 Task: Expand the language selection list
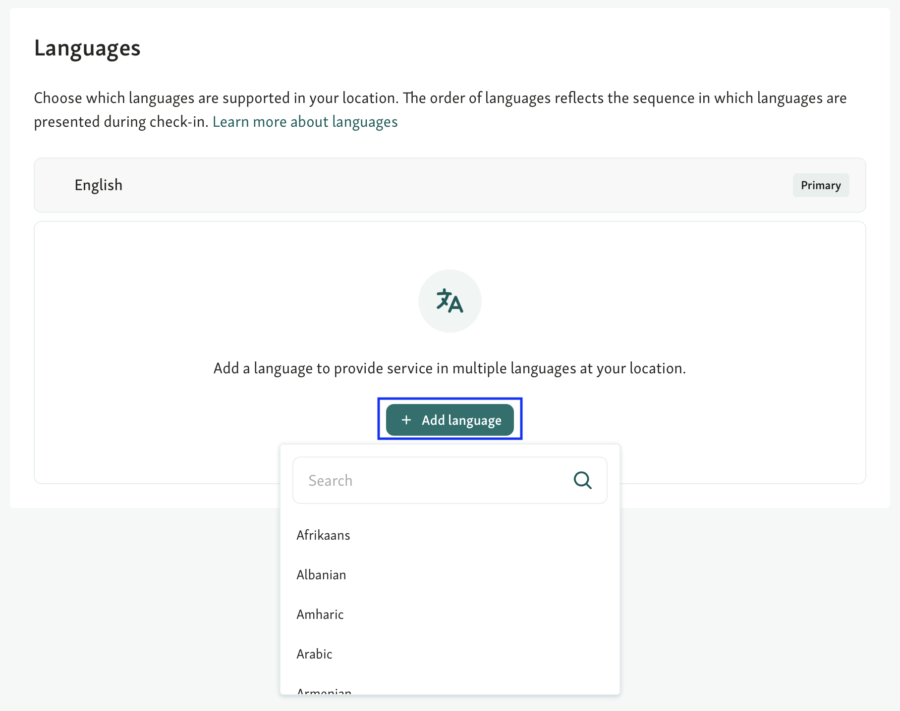(450, 419)
